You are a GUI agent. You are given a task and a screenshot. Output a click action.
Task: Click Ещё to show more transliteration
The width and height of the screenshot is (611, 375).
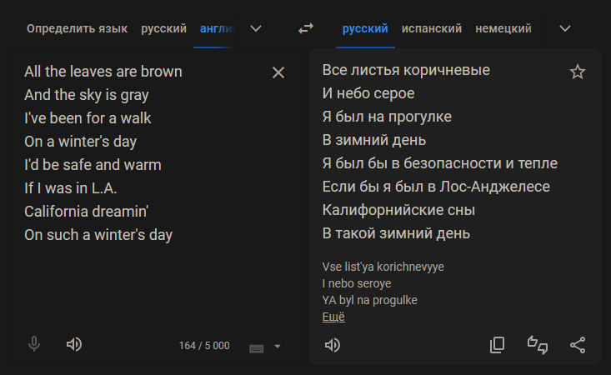[333, 317]
